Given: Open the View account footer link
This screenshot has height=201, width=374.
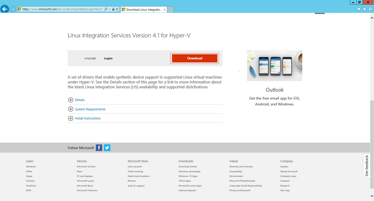Looking at the screenshot, I should [x=135, y=167].
